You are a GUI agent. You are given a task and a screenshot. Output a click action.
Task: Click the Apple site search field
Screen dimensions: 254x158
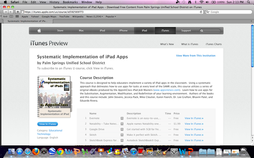pos(210,31)
